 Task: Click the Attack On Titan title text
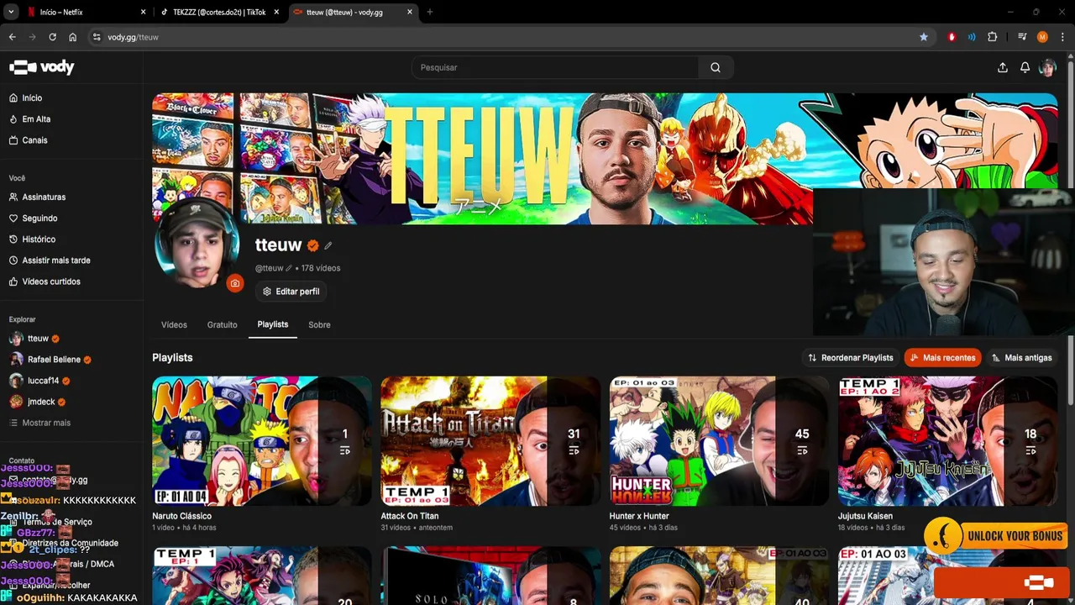pos(411,516)
